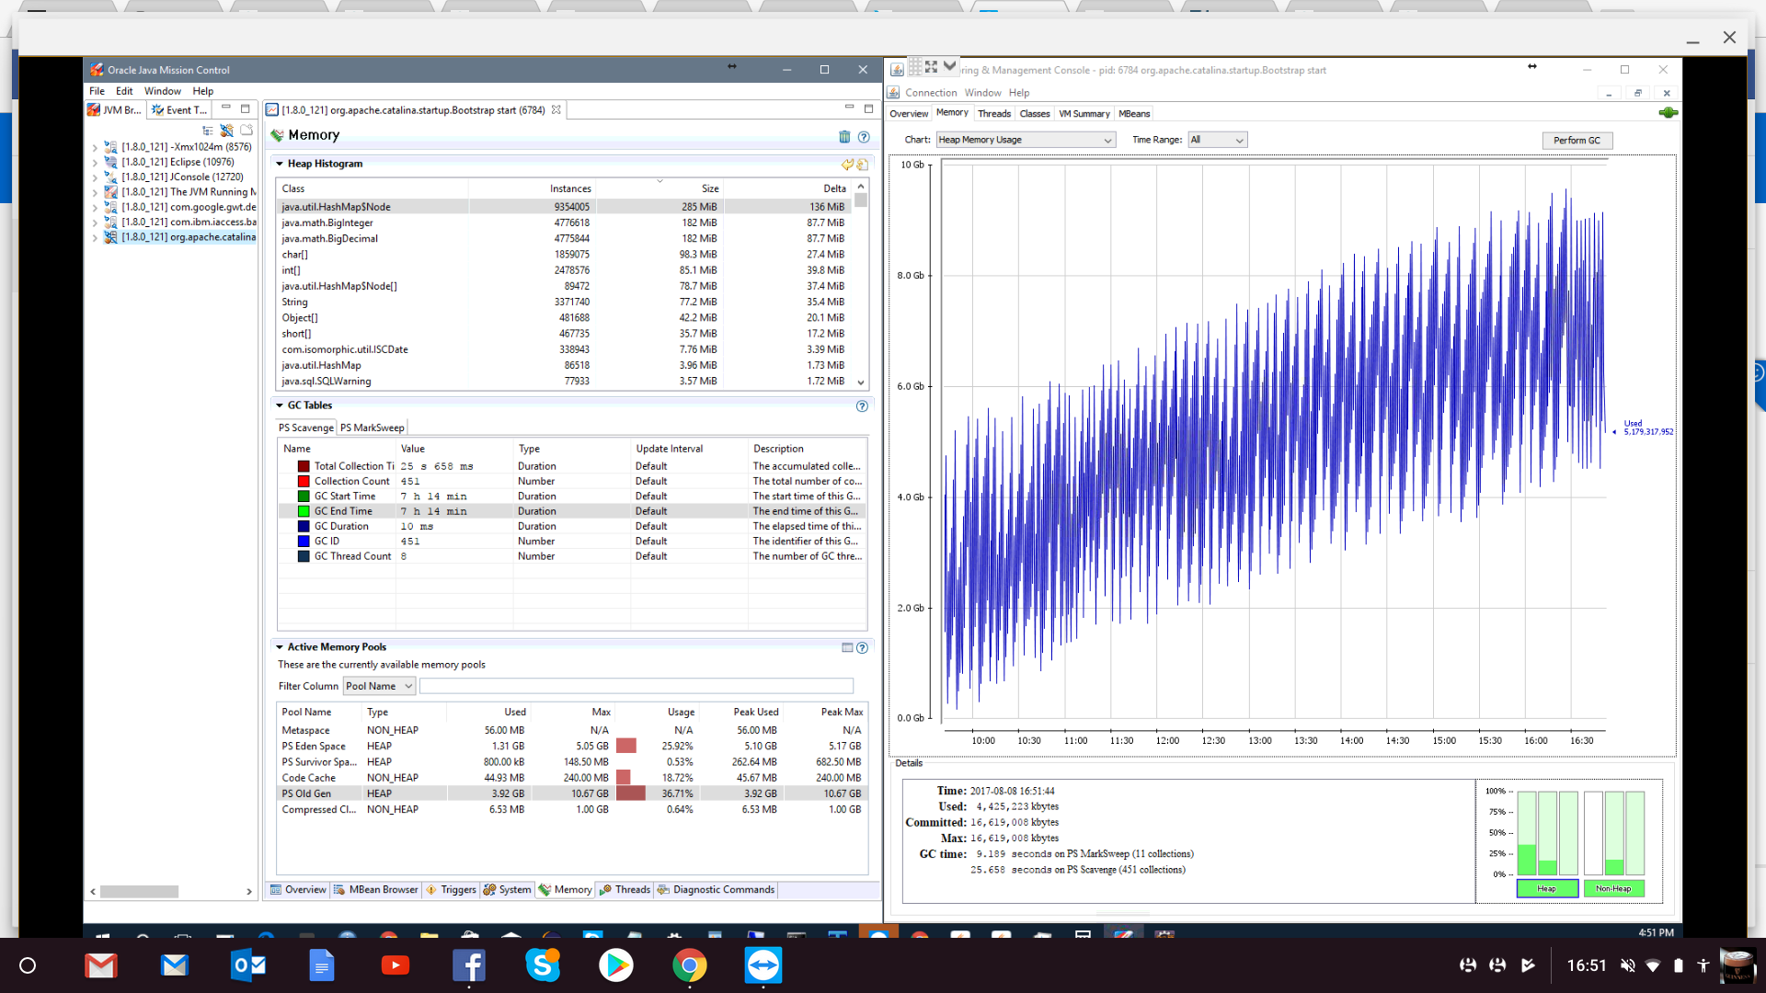Image resolution: width=1766 pixels, height=993 pixels.
Task: Open JConsole Connection menu
Action: pyautogui.click(x=931, y=93)
